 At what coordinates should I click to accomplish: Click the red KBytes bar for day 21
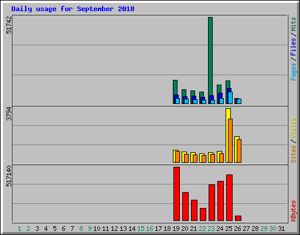(194, 210)
